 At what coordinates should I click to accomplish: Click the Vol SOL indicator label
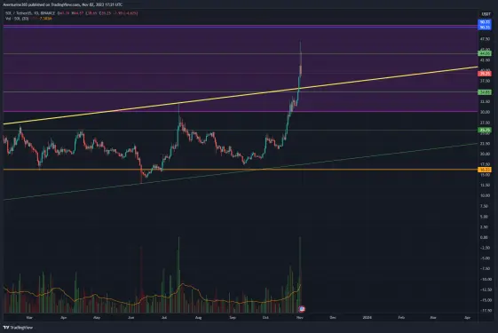pos(17,19)
